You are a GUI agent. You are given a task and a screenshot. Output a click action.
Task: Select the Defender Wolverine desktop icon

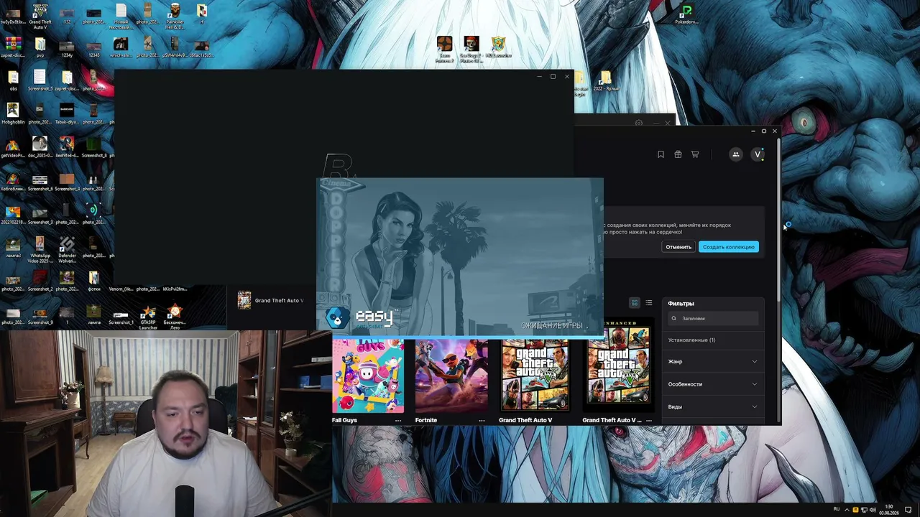pyautogui.click(x=67, y=250)
